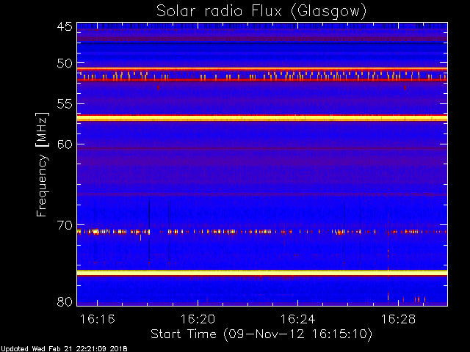This screenshot has width=470, height=352.
Task: Click the x-axis label 'Start Time (09-Nov-12 16:15:10)'
Action: (261, 334)
